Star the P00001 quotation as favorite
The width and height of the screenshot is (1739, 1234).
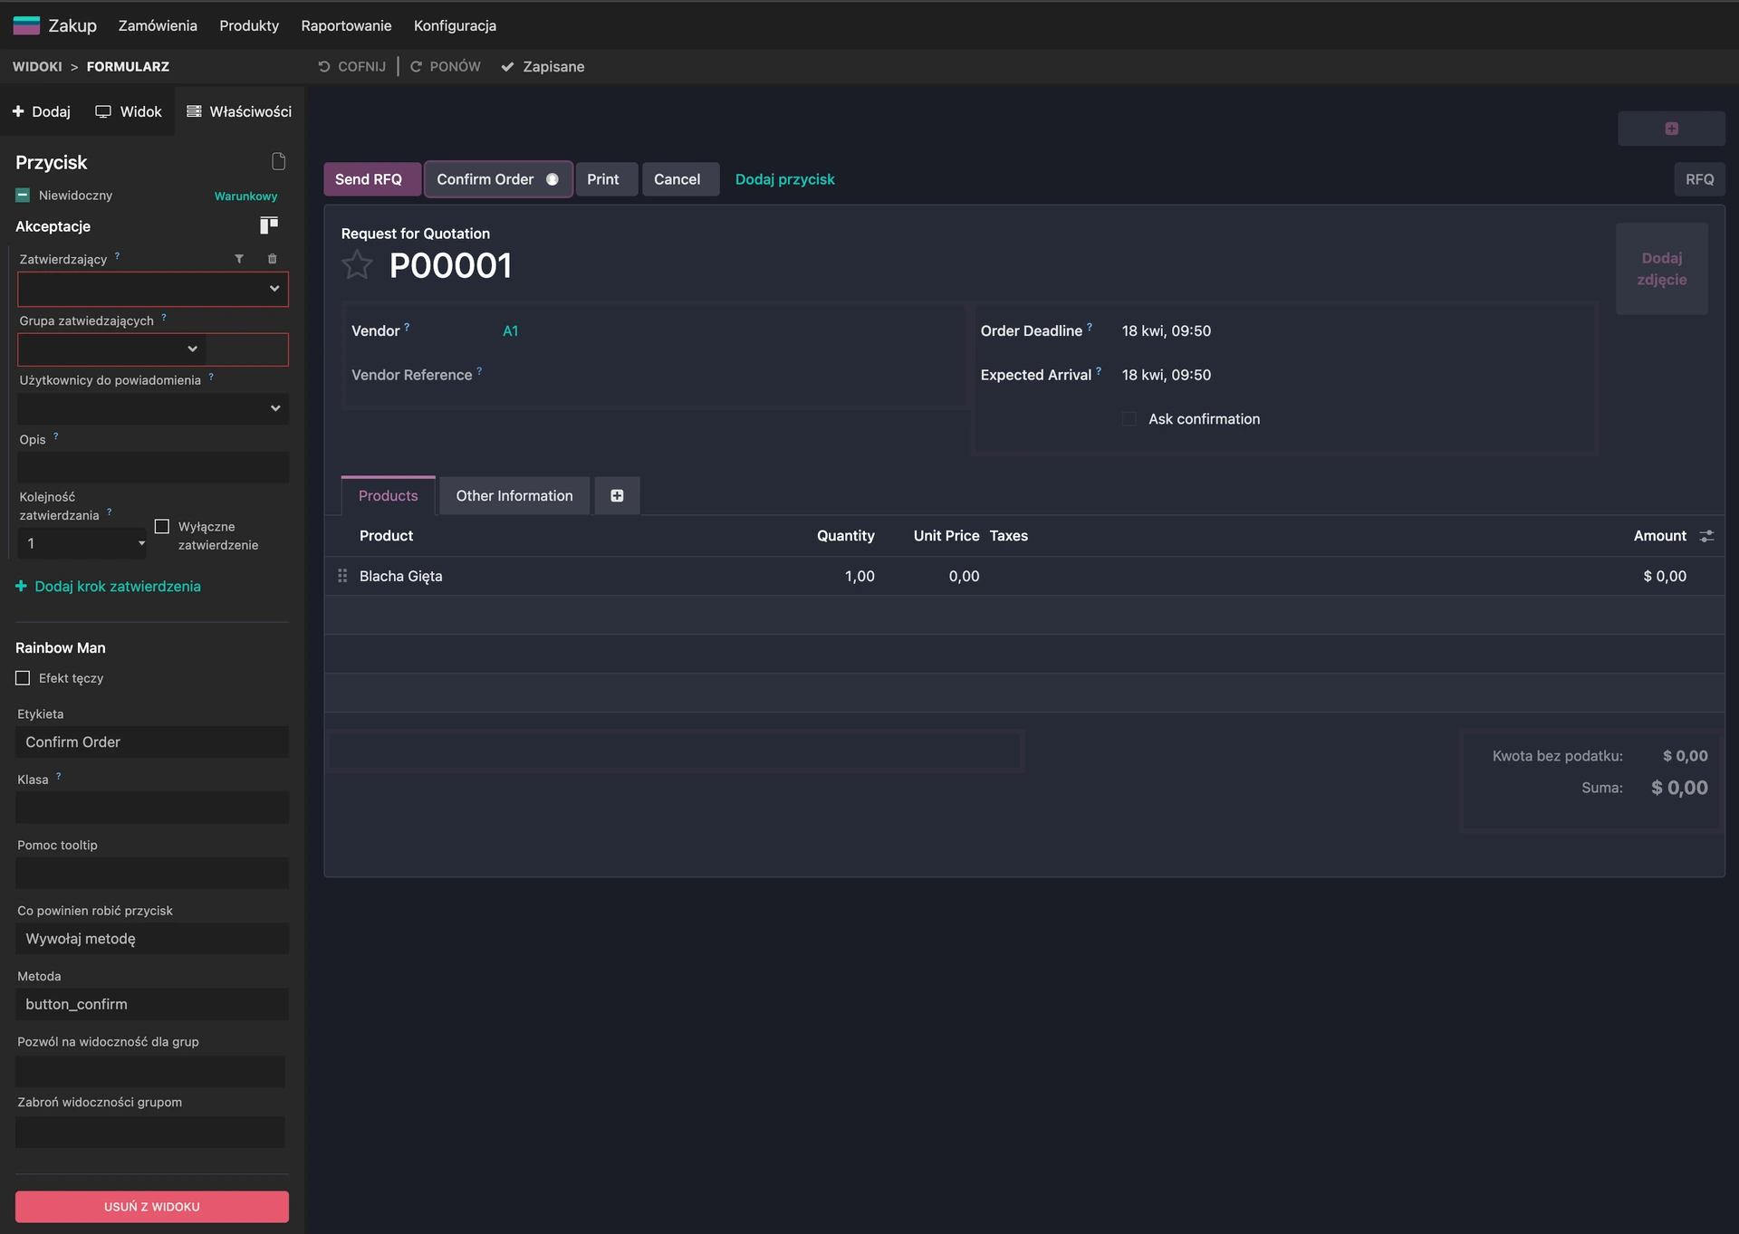[x=358, y=264]
